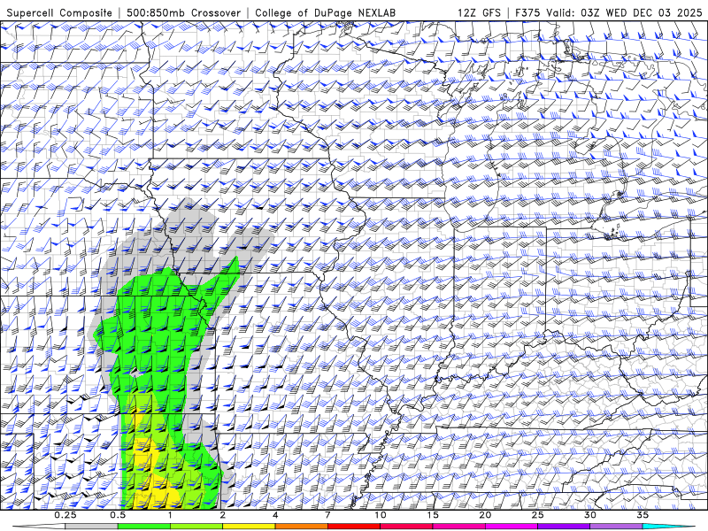This screenshot has width=708, height=531.
Task: Select the magenta 20–25 color bar segment
Action: pos(512,527)
